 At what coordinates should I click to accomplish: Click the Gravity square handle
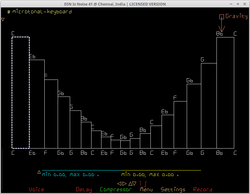[221, 17]
